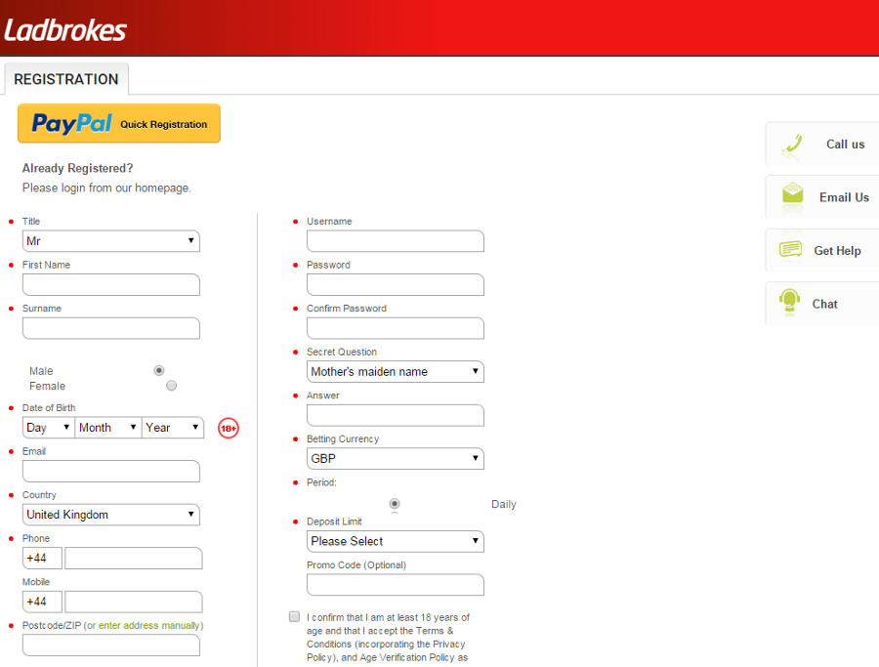Click the green envelope icon
The height and width of the screenshot is (667, 879).
793,194
